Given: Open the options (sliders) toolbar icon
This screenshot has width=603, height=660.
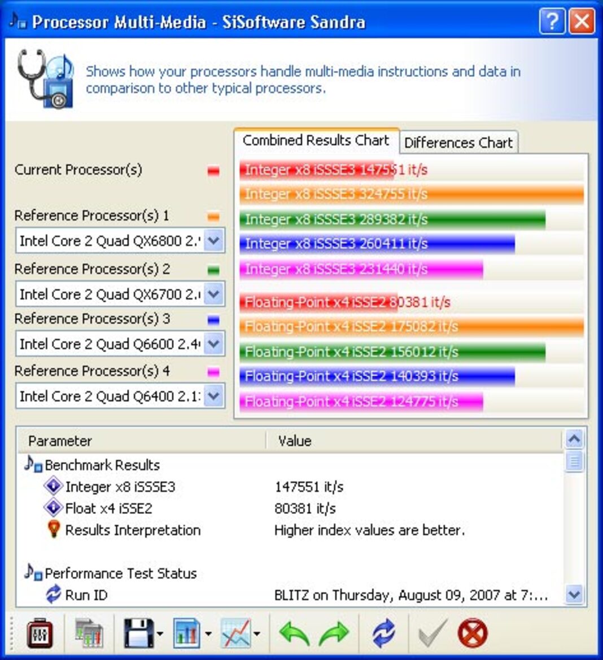Looking at the screenshot, I should pos(40,632).
